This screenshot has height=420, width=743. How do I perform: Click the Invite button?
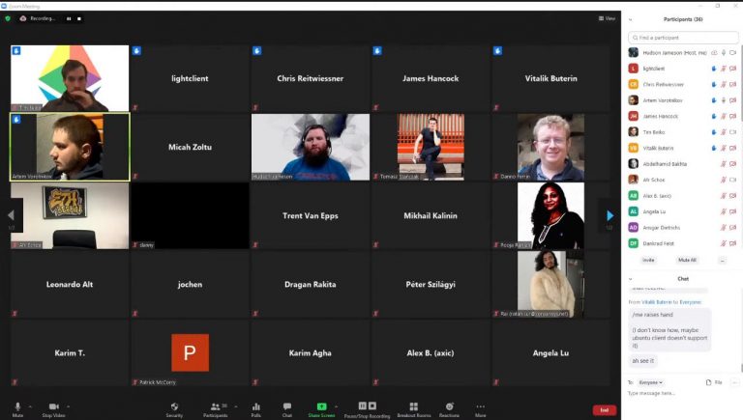[x=648, y=260]
